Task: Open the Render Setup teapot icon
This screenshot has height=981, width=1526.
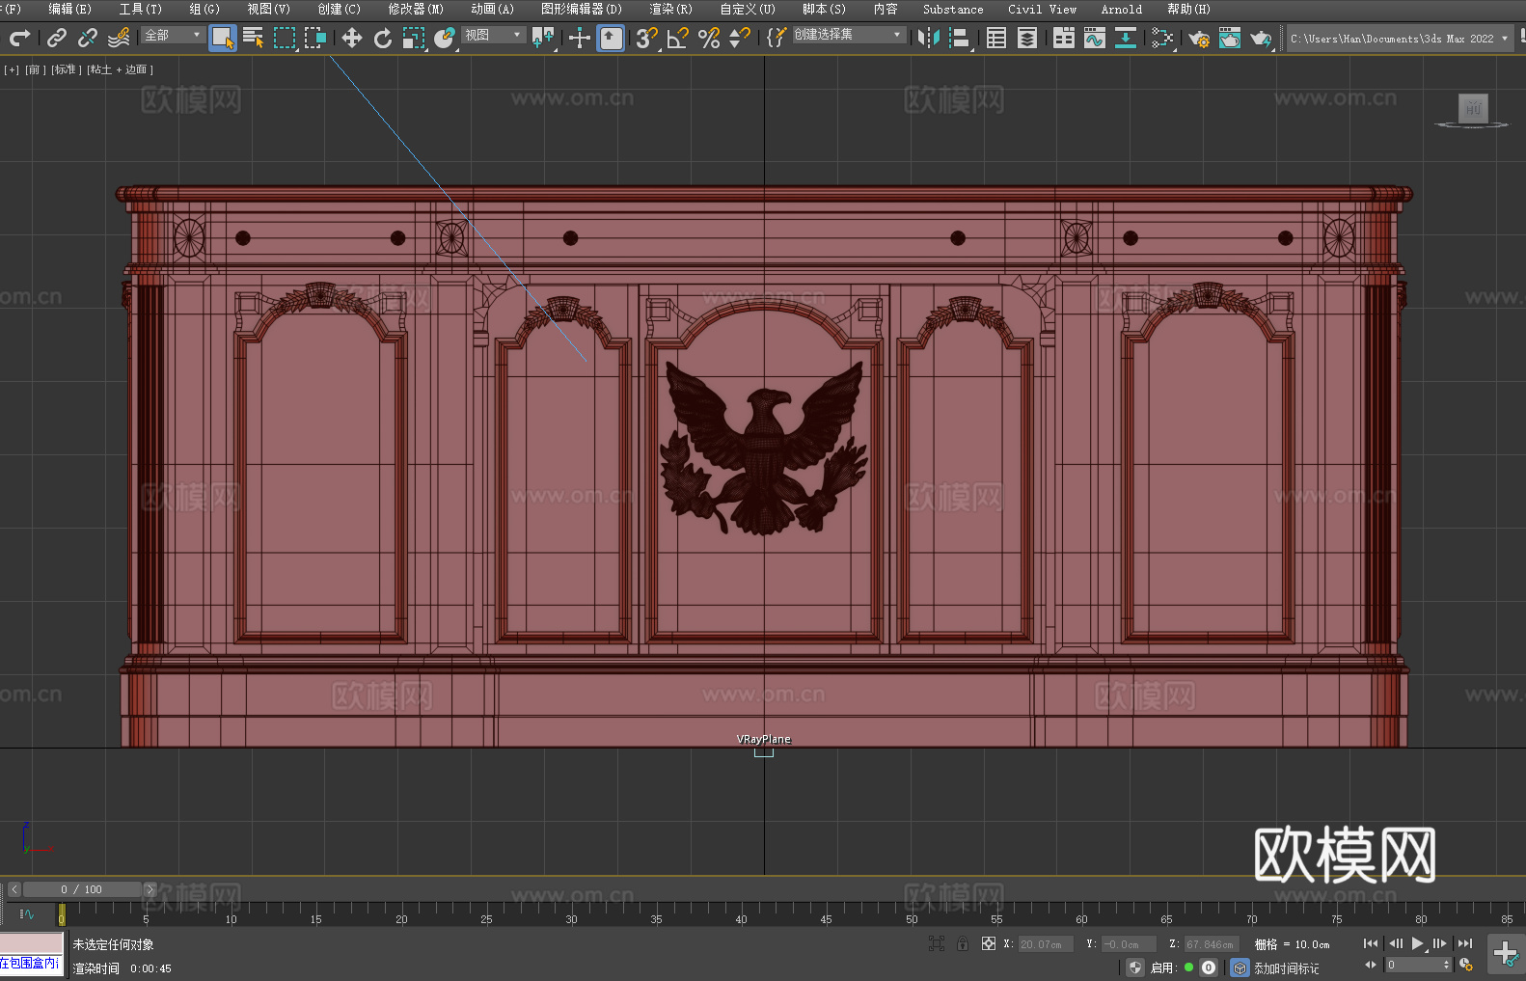Action: [1199, 38]
